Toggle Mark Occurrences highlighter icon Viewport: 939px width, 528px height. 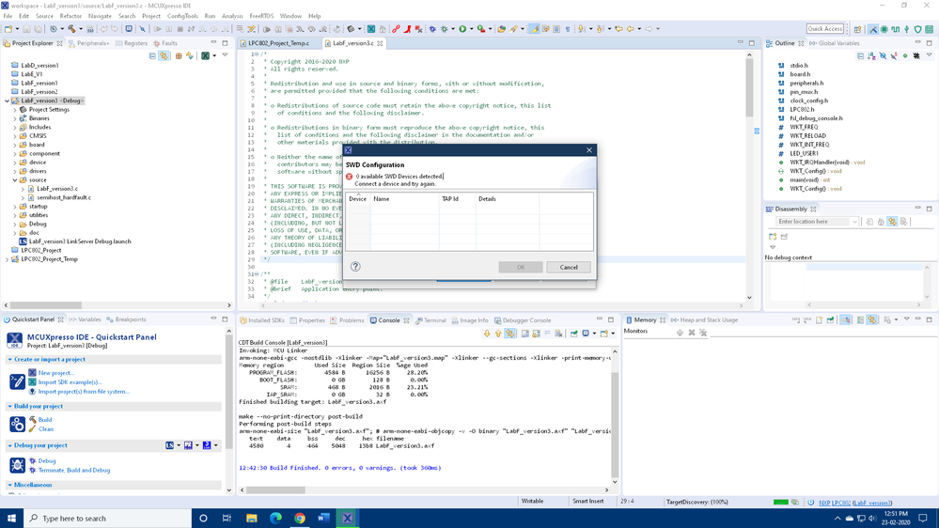click(x=534, y=29)
